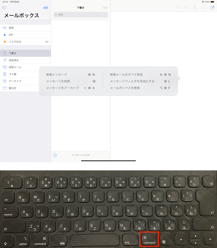The height and width of the screenshot is (248, 217).
Task: Click the trash icon in the toolbar
Action: click(x=195, y=7)
